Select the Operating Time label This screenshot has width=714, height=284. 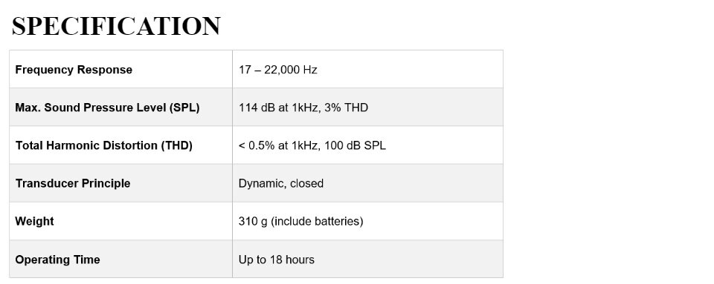point(57,260)
